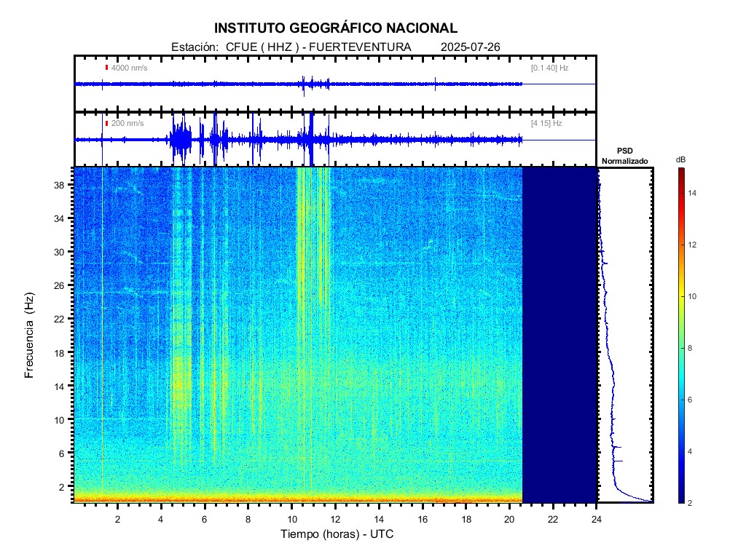Click time axis tick 16
Viewport: 746px width, 559px height.
423,519
